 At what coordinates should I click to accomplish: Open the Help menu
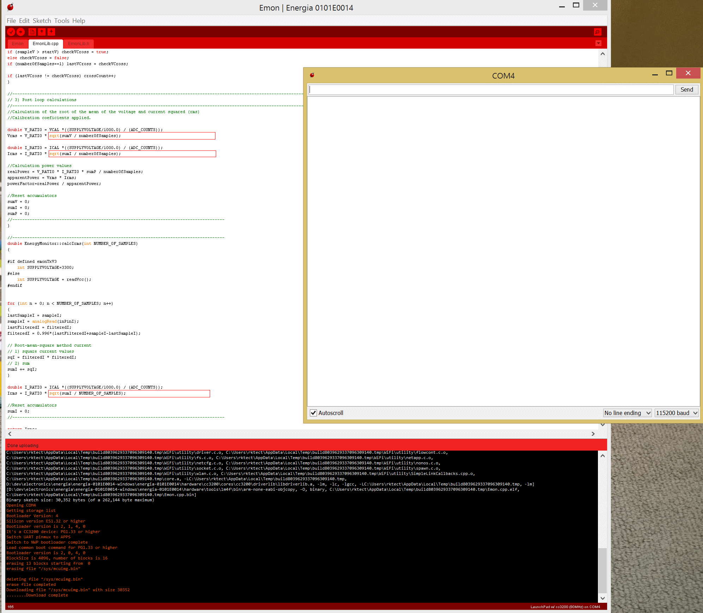point(79,21)
